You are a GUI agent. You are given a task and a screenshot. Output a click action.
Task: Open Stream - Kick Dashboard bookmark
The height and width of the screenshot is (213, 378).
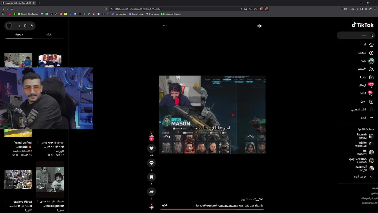point(28,14)
